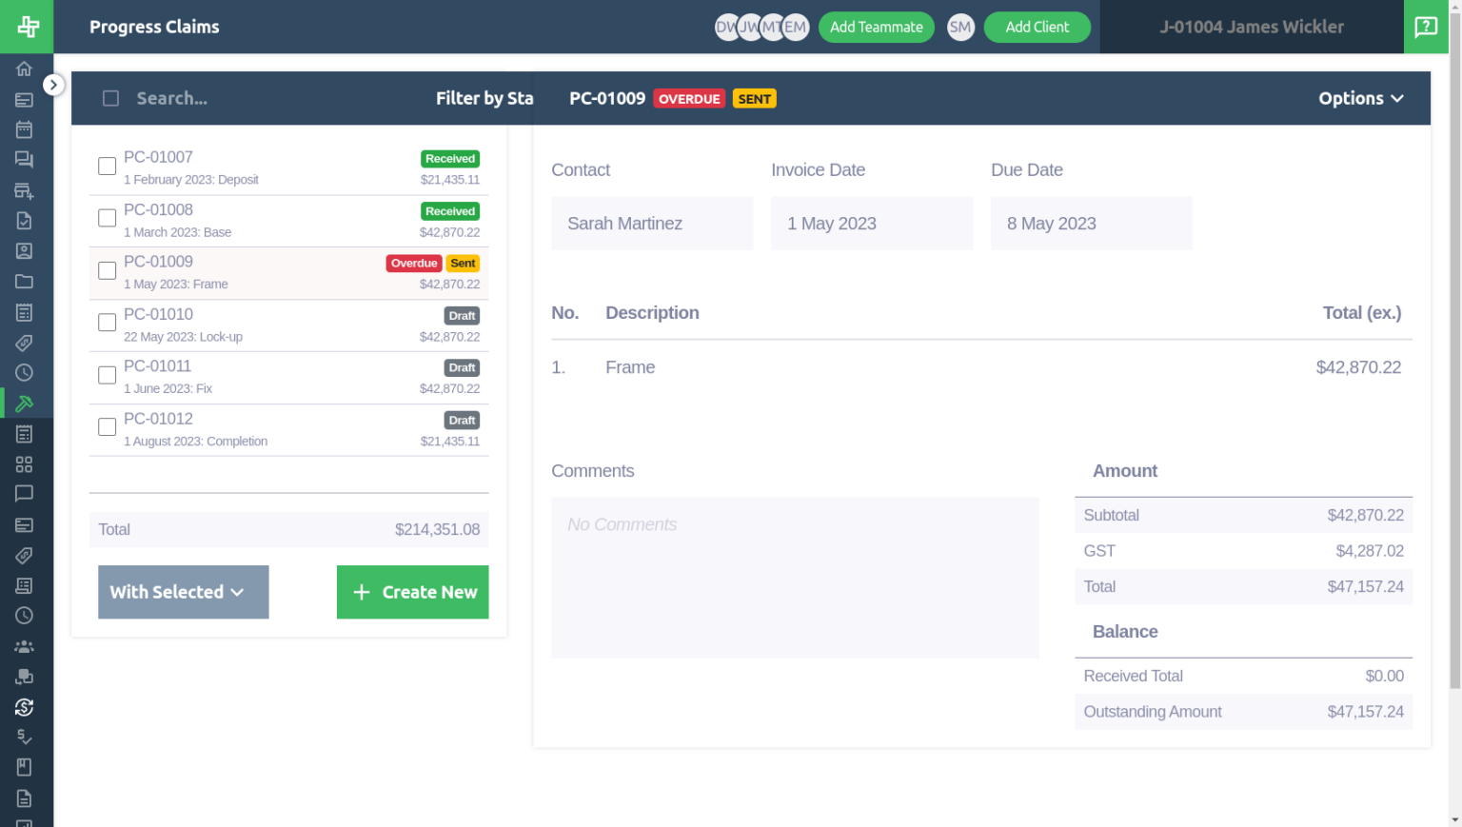Tick the checkbox next to PC-01007
The image size is (1462, 827).
[107, 166]
